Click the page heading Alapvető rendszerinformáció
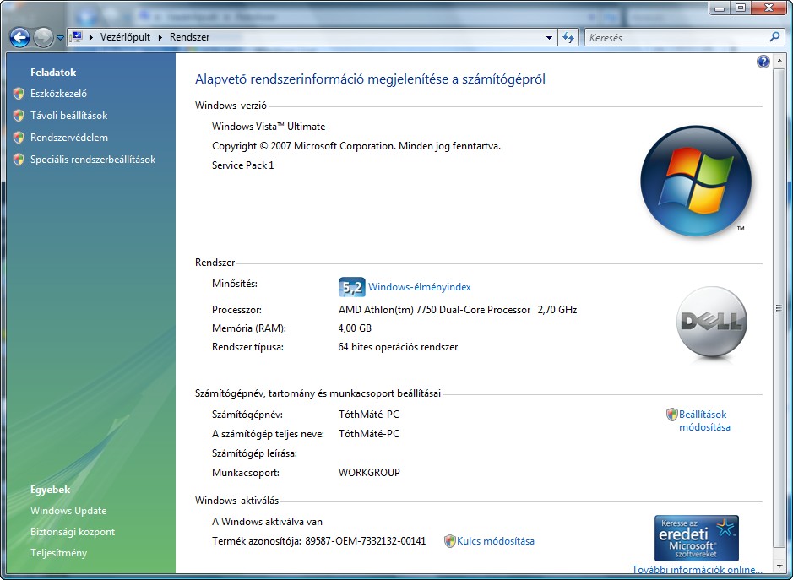This screenshot has height=580, width=793. (370, 79)
